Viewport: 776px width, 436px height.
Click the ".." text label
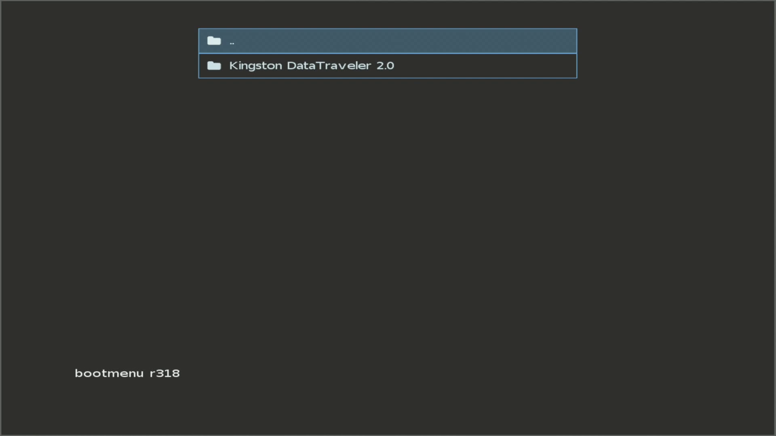tap(232, 42)
